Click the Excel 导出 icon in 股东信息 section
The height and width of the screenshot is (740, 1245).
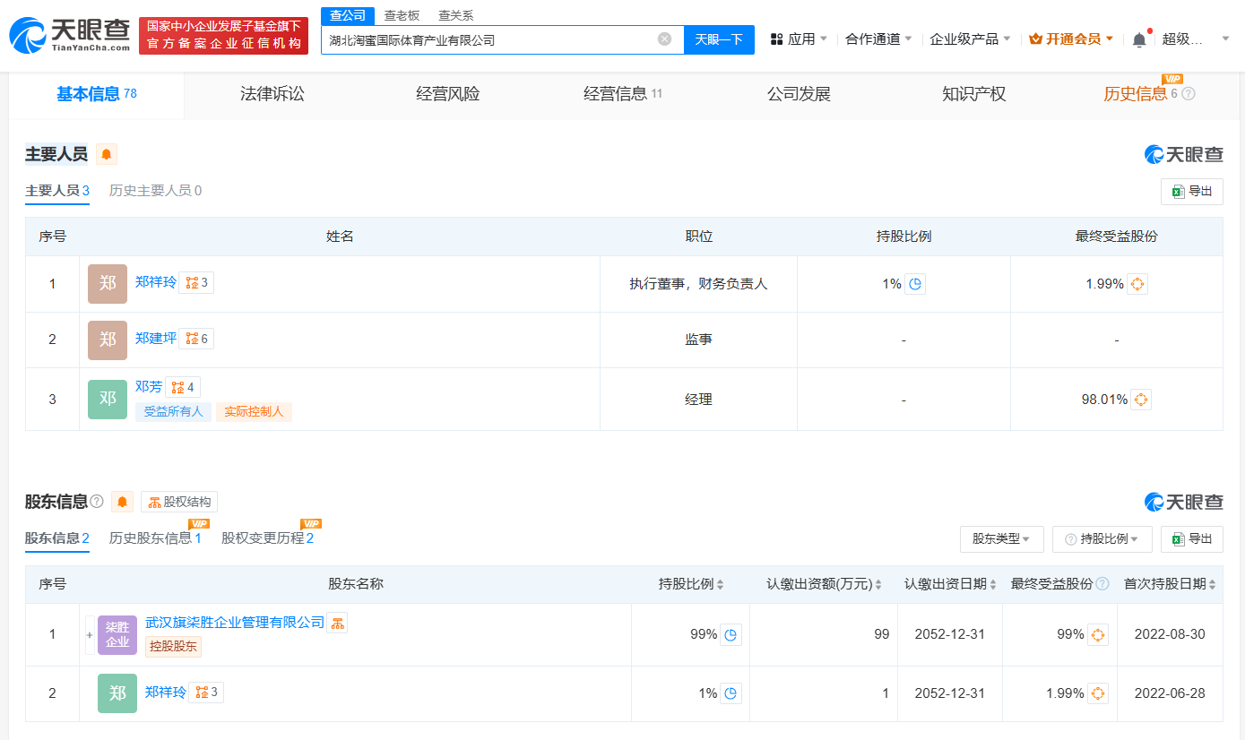coord(1191,538)
